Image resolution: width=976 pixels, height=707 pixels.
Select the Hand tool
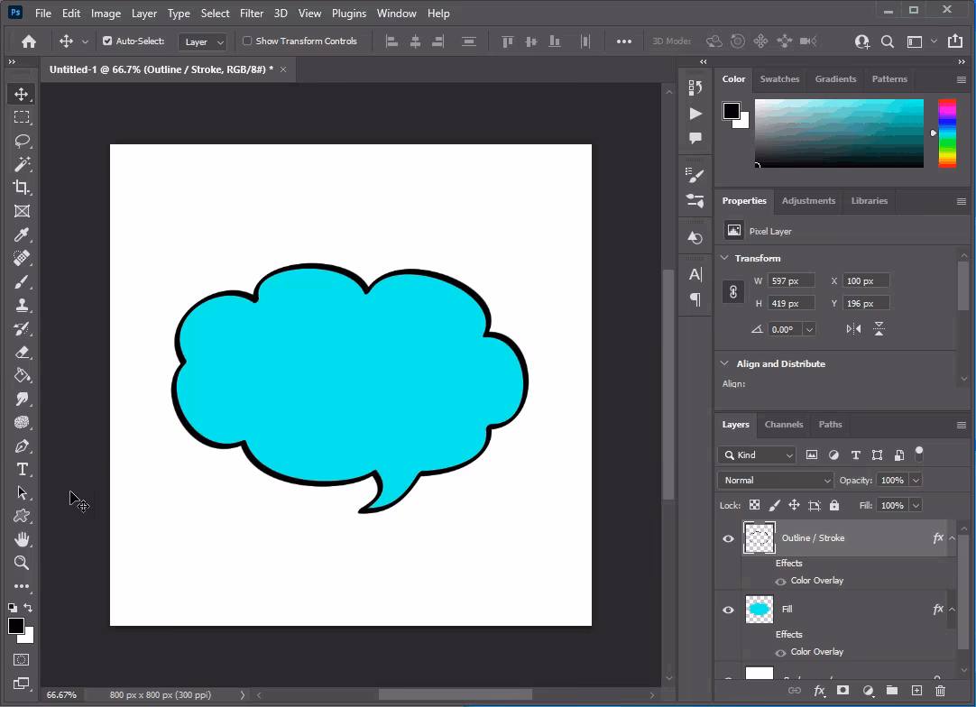point(22,539)
